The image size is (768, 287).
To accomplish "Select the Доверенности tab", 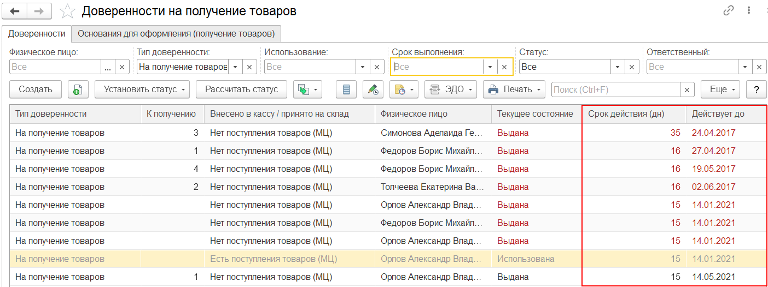I will 37,33.
